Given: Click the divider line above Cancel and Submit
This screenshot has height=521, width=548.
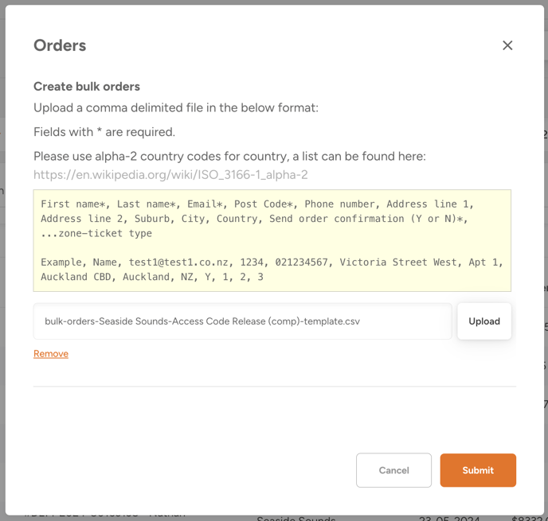Looking at the screenshot, I should point(274,387).
